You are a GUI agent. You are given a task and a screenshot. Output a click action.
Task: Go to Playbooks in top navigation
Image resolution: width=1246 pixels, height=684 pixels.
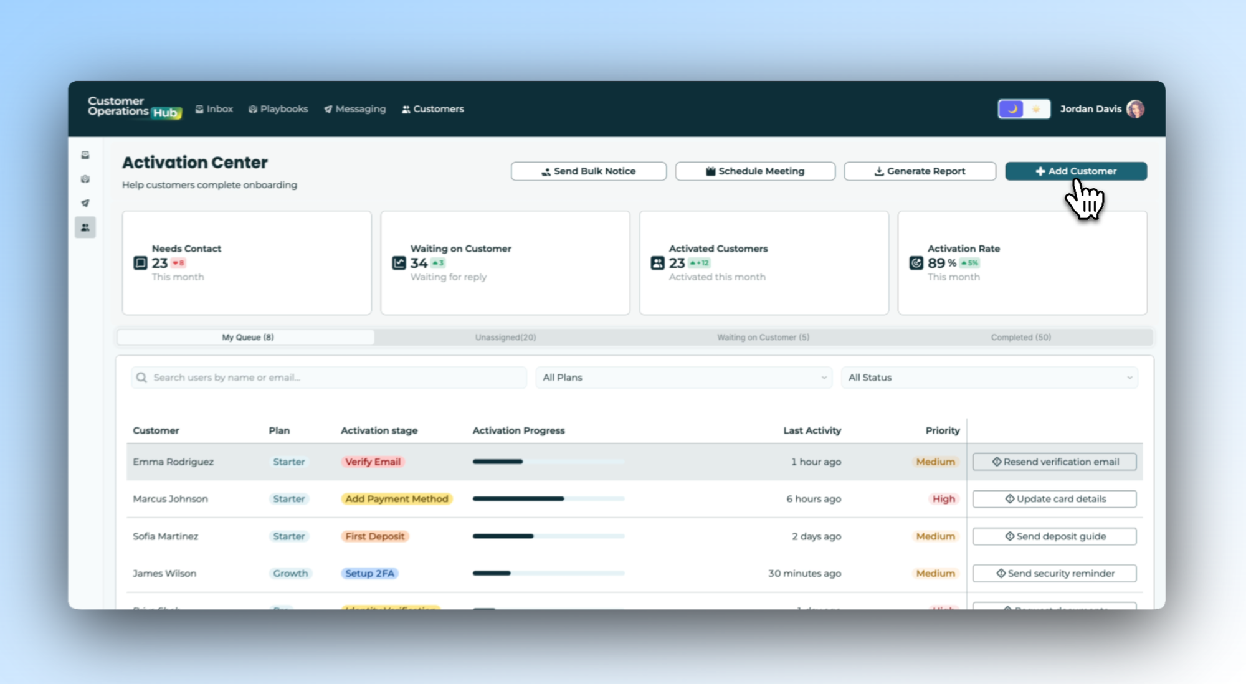[278, 109]
